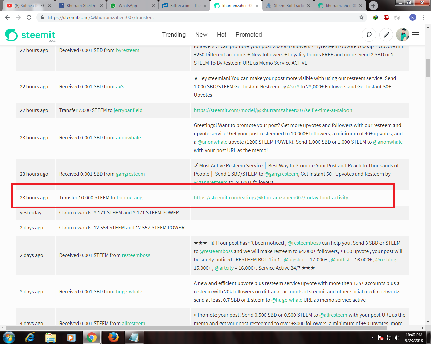
Task: Click the volume icon in the system tray
Action: [397, 338]
